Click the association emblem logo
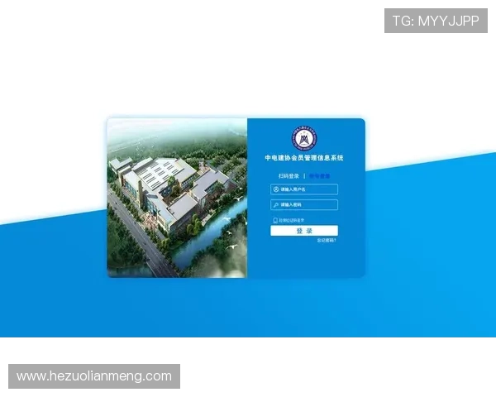The width and height of the screenshot is (496, 397). (x=304, y=138)
